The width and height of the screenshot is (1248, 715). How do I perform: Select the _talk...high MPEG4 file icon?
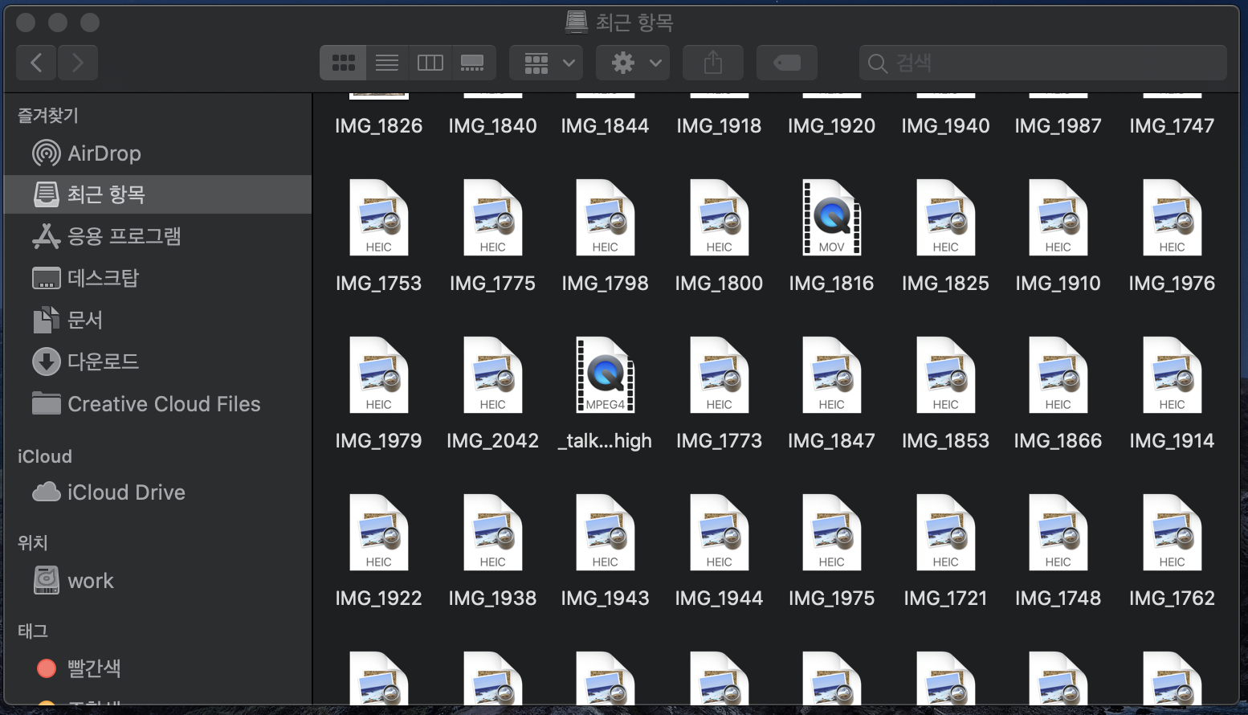(606, 375)
